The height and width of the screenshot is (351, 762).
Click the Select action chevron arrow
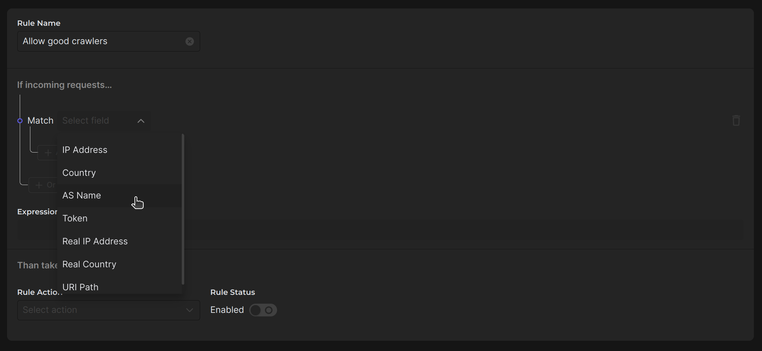[190, 310]
